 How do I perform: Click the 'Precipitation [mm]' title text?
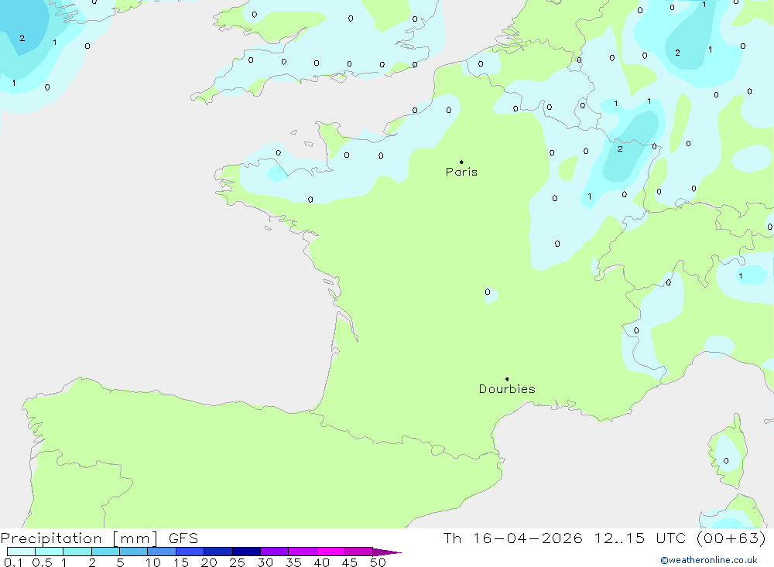click(79, 538)
